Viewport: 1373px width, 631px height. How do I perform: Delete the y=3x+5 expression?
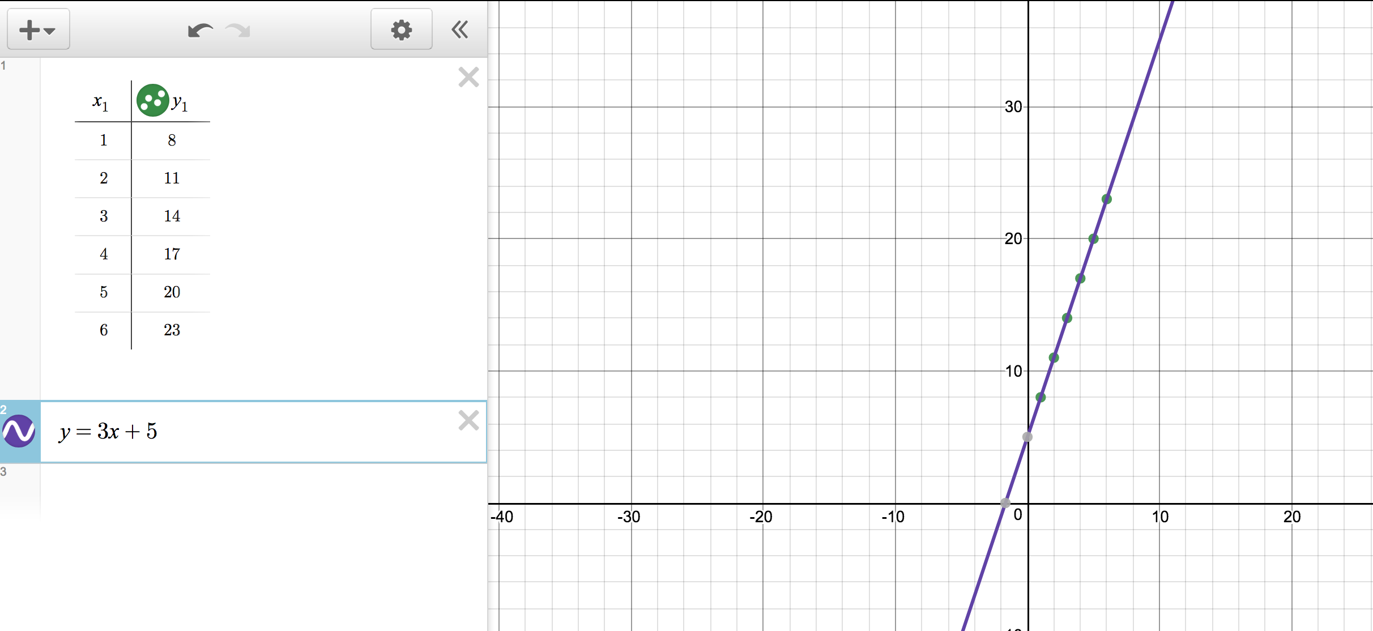(x=468, y=420)
